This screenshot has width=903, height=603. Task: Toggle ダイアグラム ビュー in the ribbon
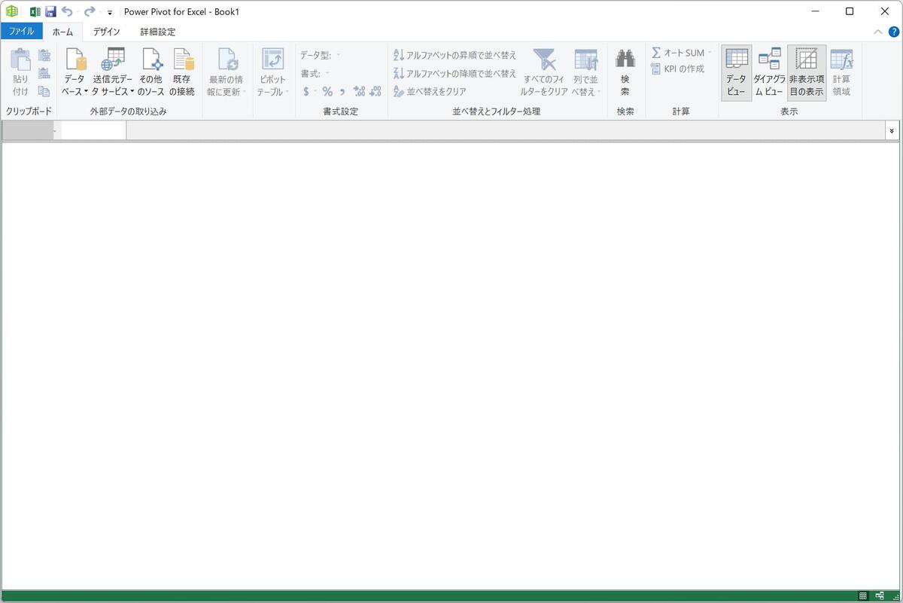tap(769, 72)
